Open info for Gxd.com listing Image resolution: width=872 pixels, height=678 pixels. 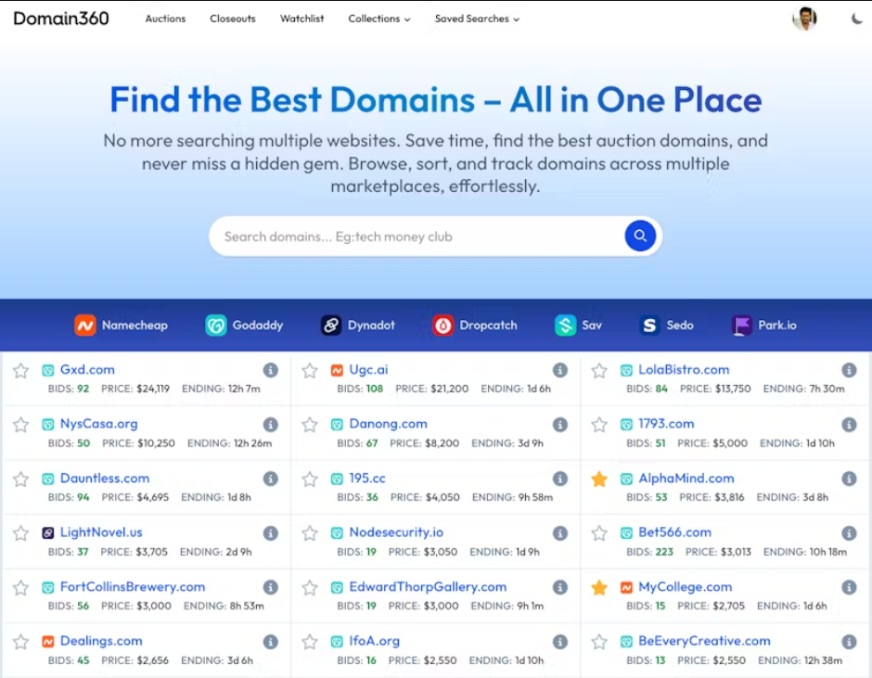tap(271, 370)
